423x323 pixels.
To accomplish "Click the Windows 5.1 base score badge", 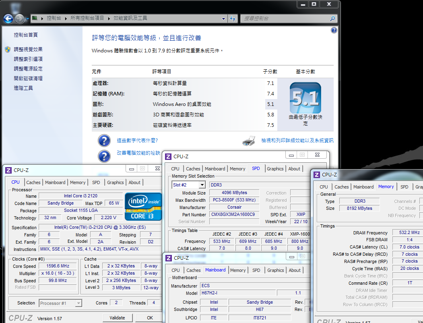I will [x=305, y=99].
